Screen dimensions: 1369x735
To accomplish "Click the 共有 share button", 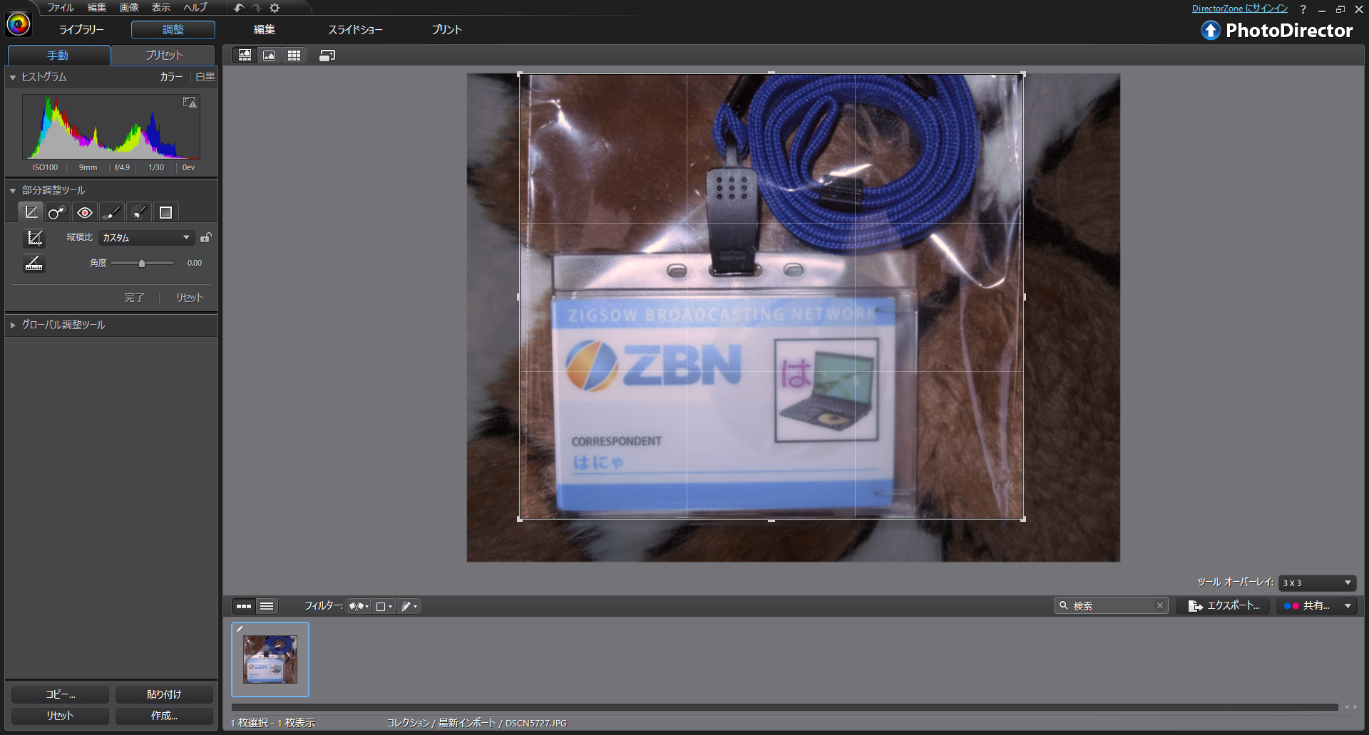I will 1308,606.
